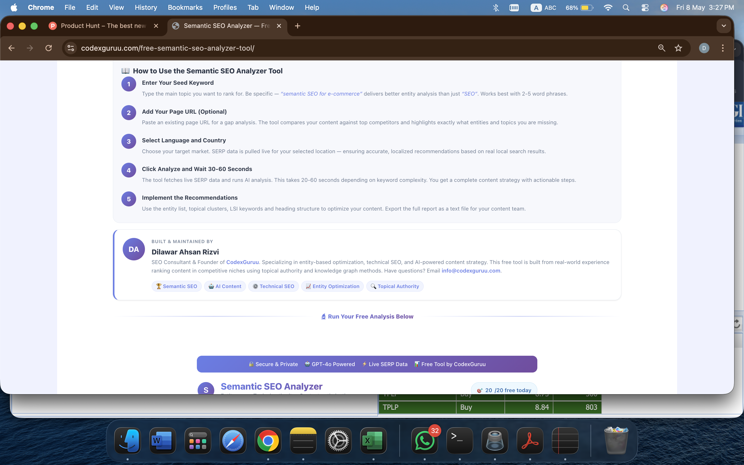Open Google Chrome from the dock

[x=268, y=441]
